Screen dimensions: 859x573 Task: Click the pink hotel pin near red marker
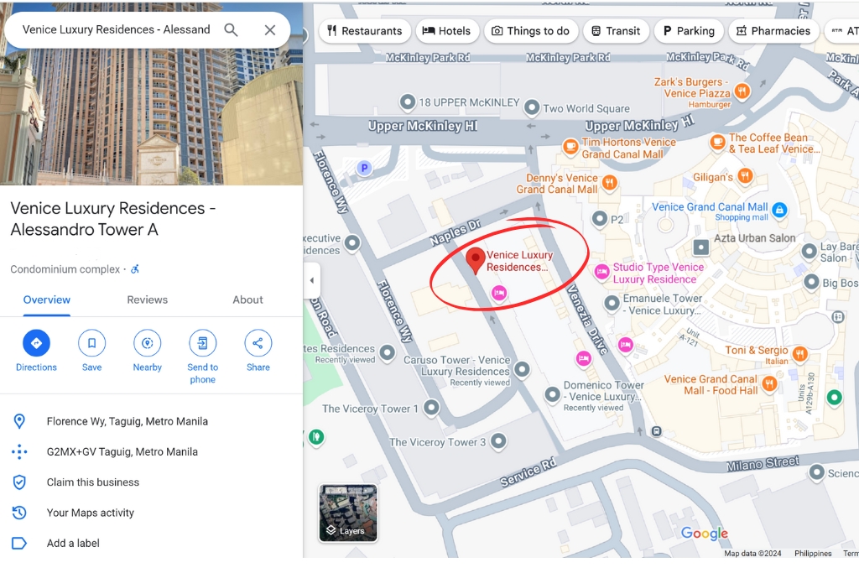pos(498,293)
